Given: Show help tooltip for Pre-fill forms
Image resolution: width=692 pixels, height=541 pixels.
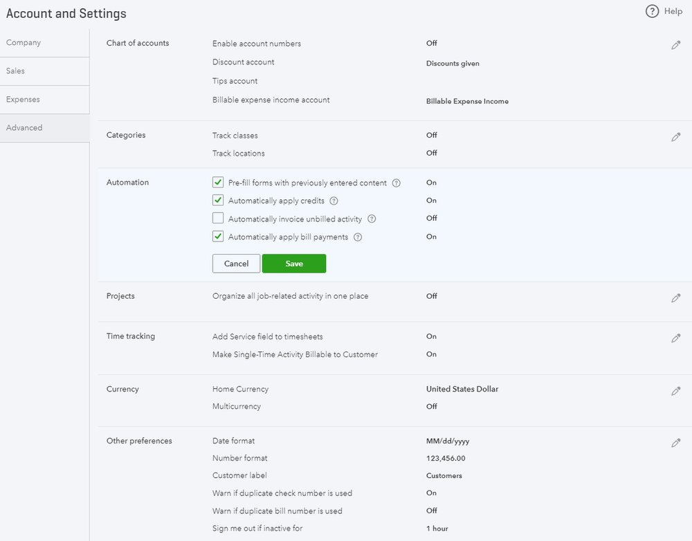Looking at the screenshot, I should tap(397, 183).
